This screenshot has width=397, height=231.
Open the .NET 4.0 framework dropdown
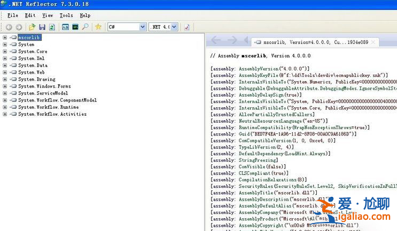pyautogui.click(x=173, y=27)
